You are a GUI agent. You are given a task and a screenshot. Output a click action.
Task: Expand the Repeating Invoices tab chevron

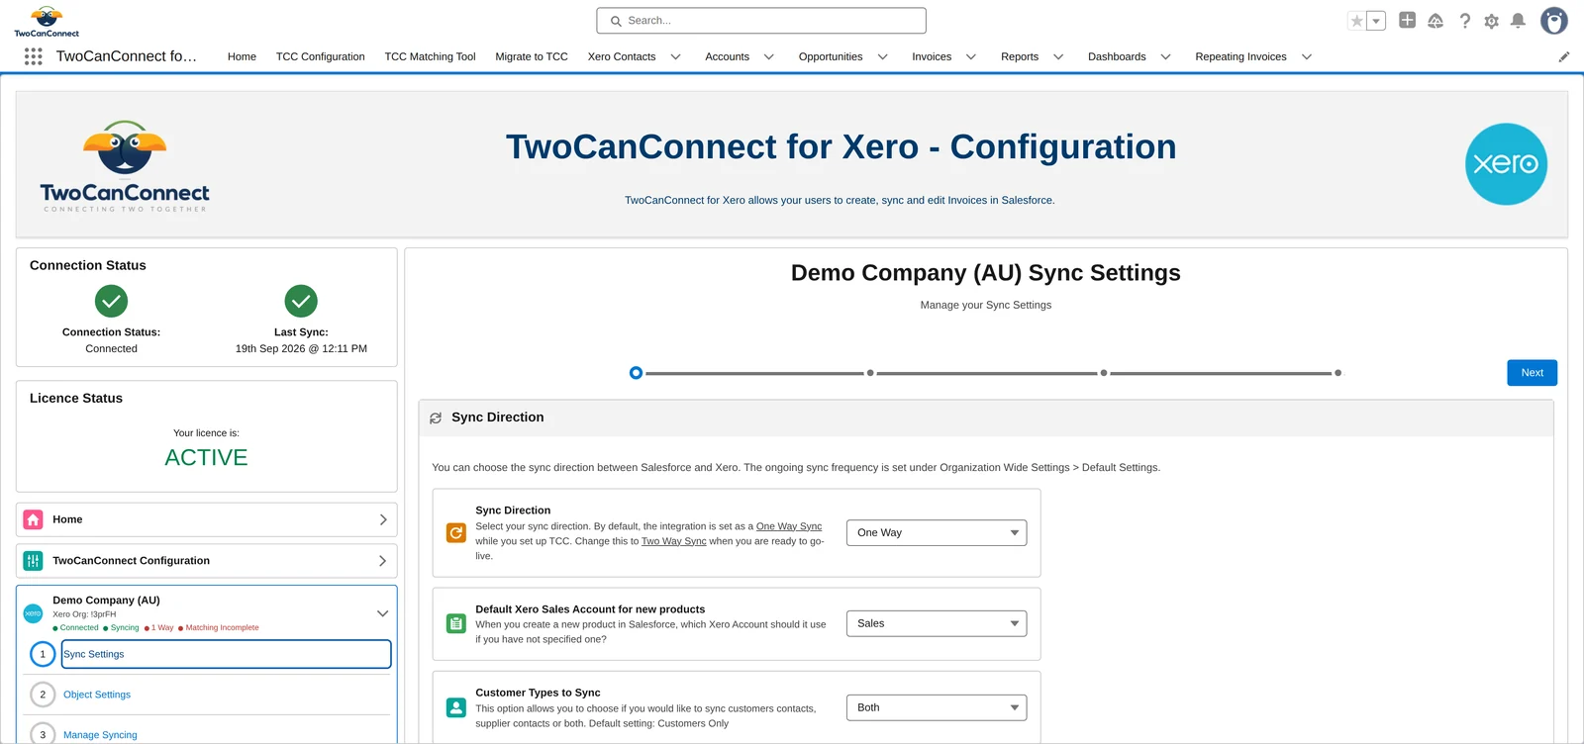click(1307, 57)
